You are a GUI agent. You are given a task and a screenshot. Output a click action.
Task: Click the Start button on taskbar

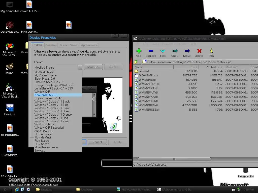pyautogui.click(x=5, y=189)
